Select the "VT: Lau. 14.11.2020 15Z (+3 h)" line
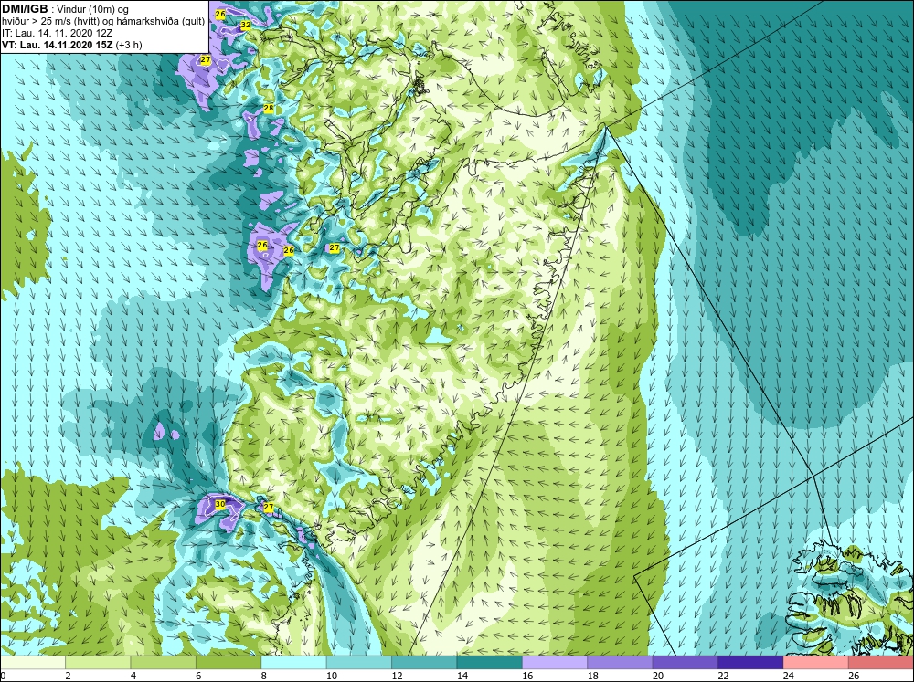The width and height of the screenshot is (914, 682). tap(71, 44)
